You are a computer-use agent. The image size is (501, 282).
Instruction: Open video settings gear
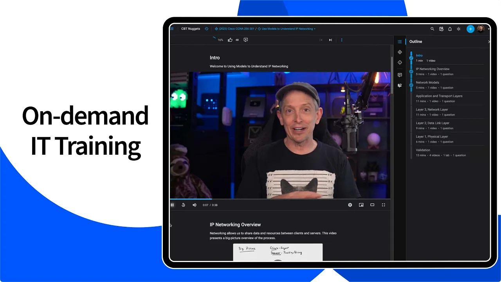[350, 205]
